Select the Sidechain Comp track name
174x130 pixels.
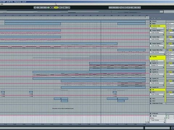[x=157, y=103]
